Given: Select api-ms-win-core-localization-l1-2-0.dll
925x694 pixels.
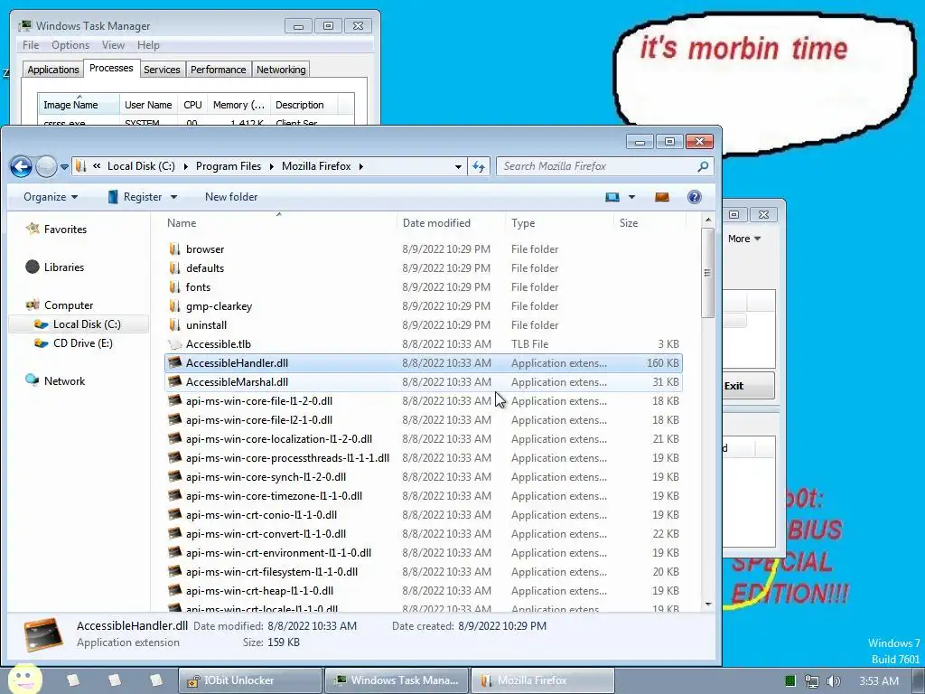Looking at the screenshot, I should click(x=279, y=438).
